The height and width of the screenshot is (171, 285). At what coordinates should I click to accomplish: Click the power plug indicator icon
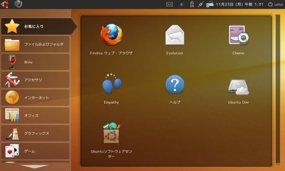coord(201,4)
